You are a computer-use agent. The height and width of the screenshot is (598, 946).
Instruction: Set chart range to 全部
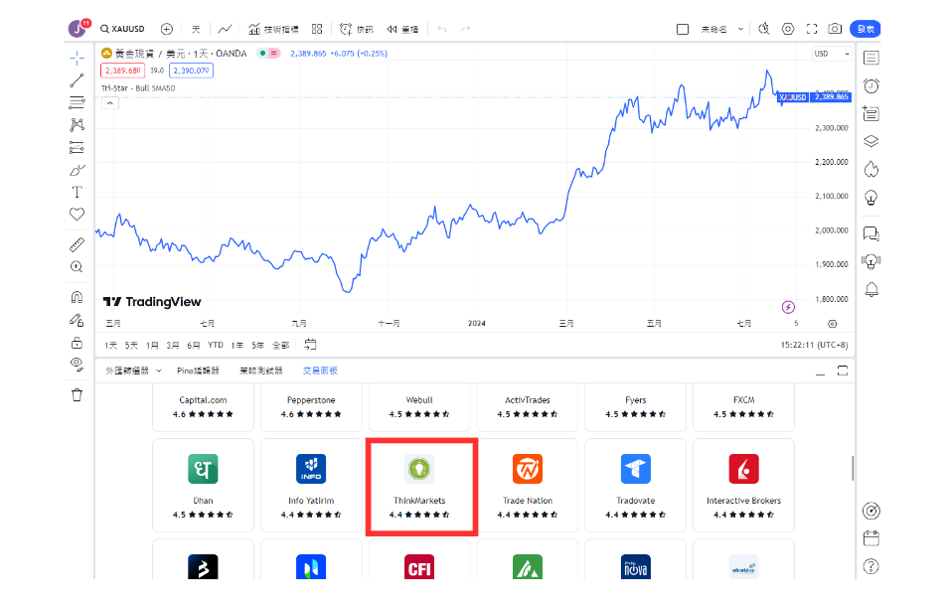click(280, 346)
